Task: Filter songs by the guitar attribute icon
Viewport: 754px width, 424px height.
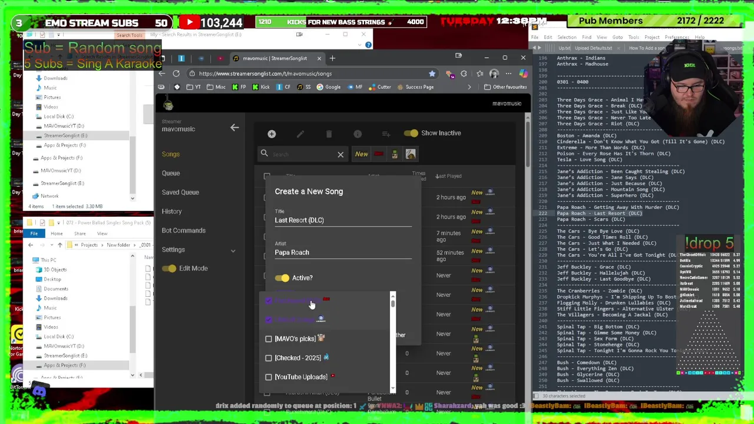Action: (x=411, y=154)
